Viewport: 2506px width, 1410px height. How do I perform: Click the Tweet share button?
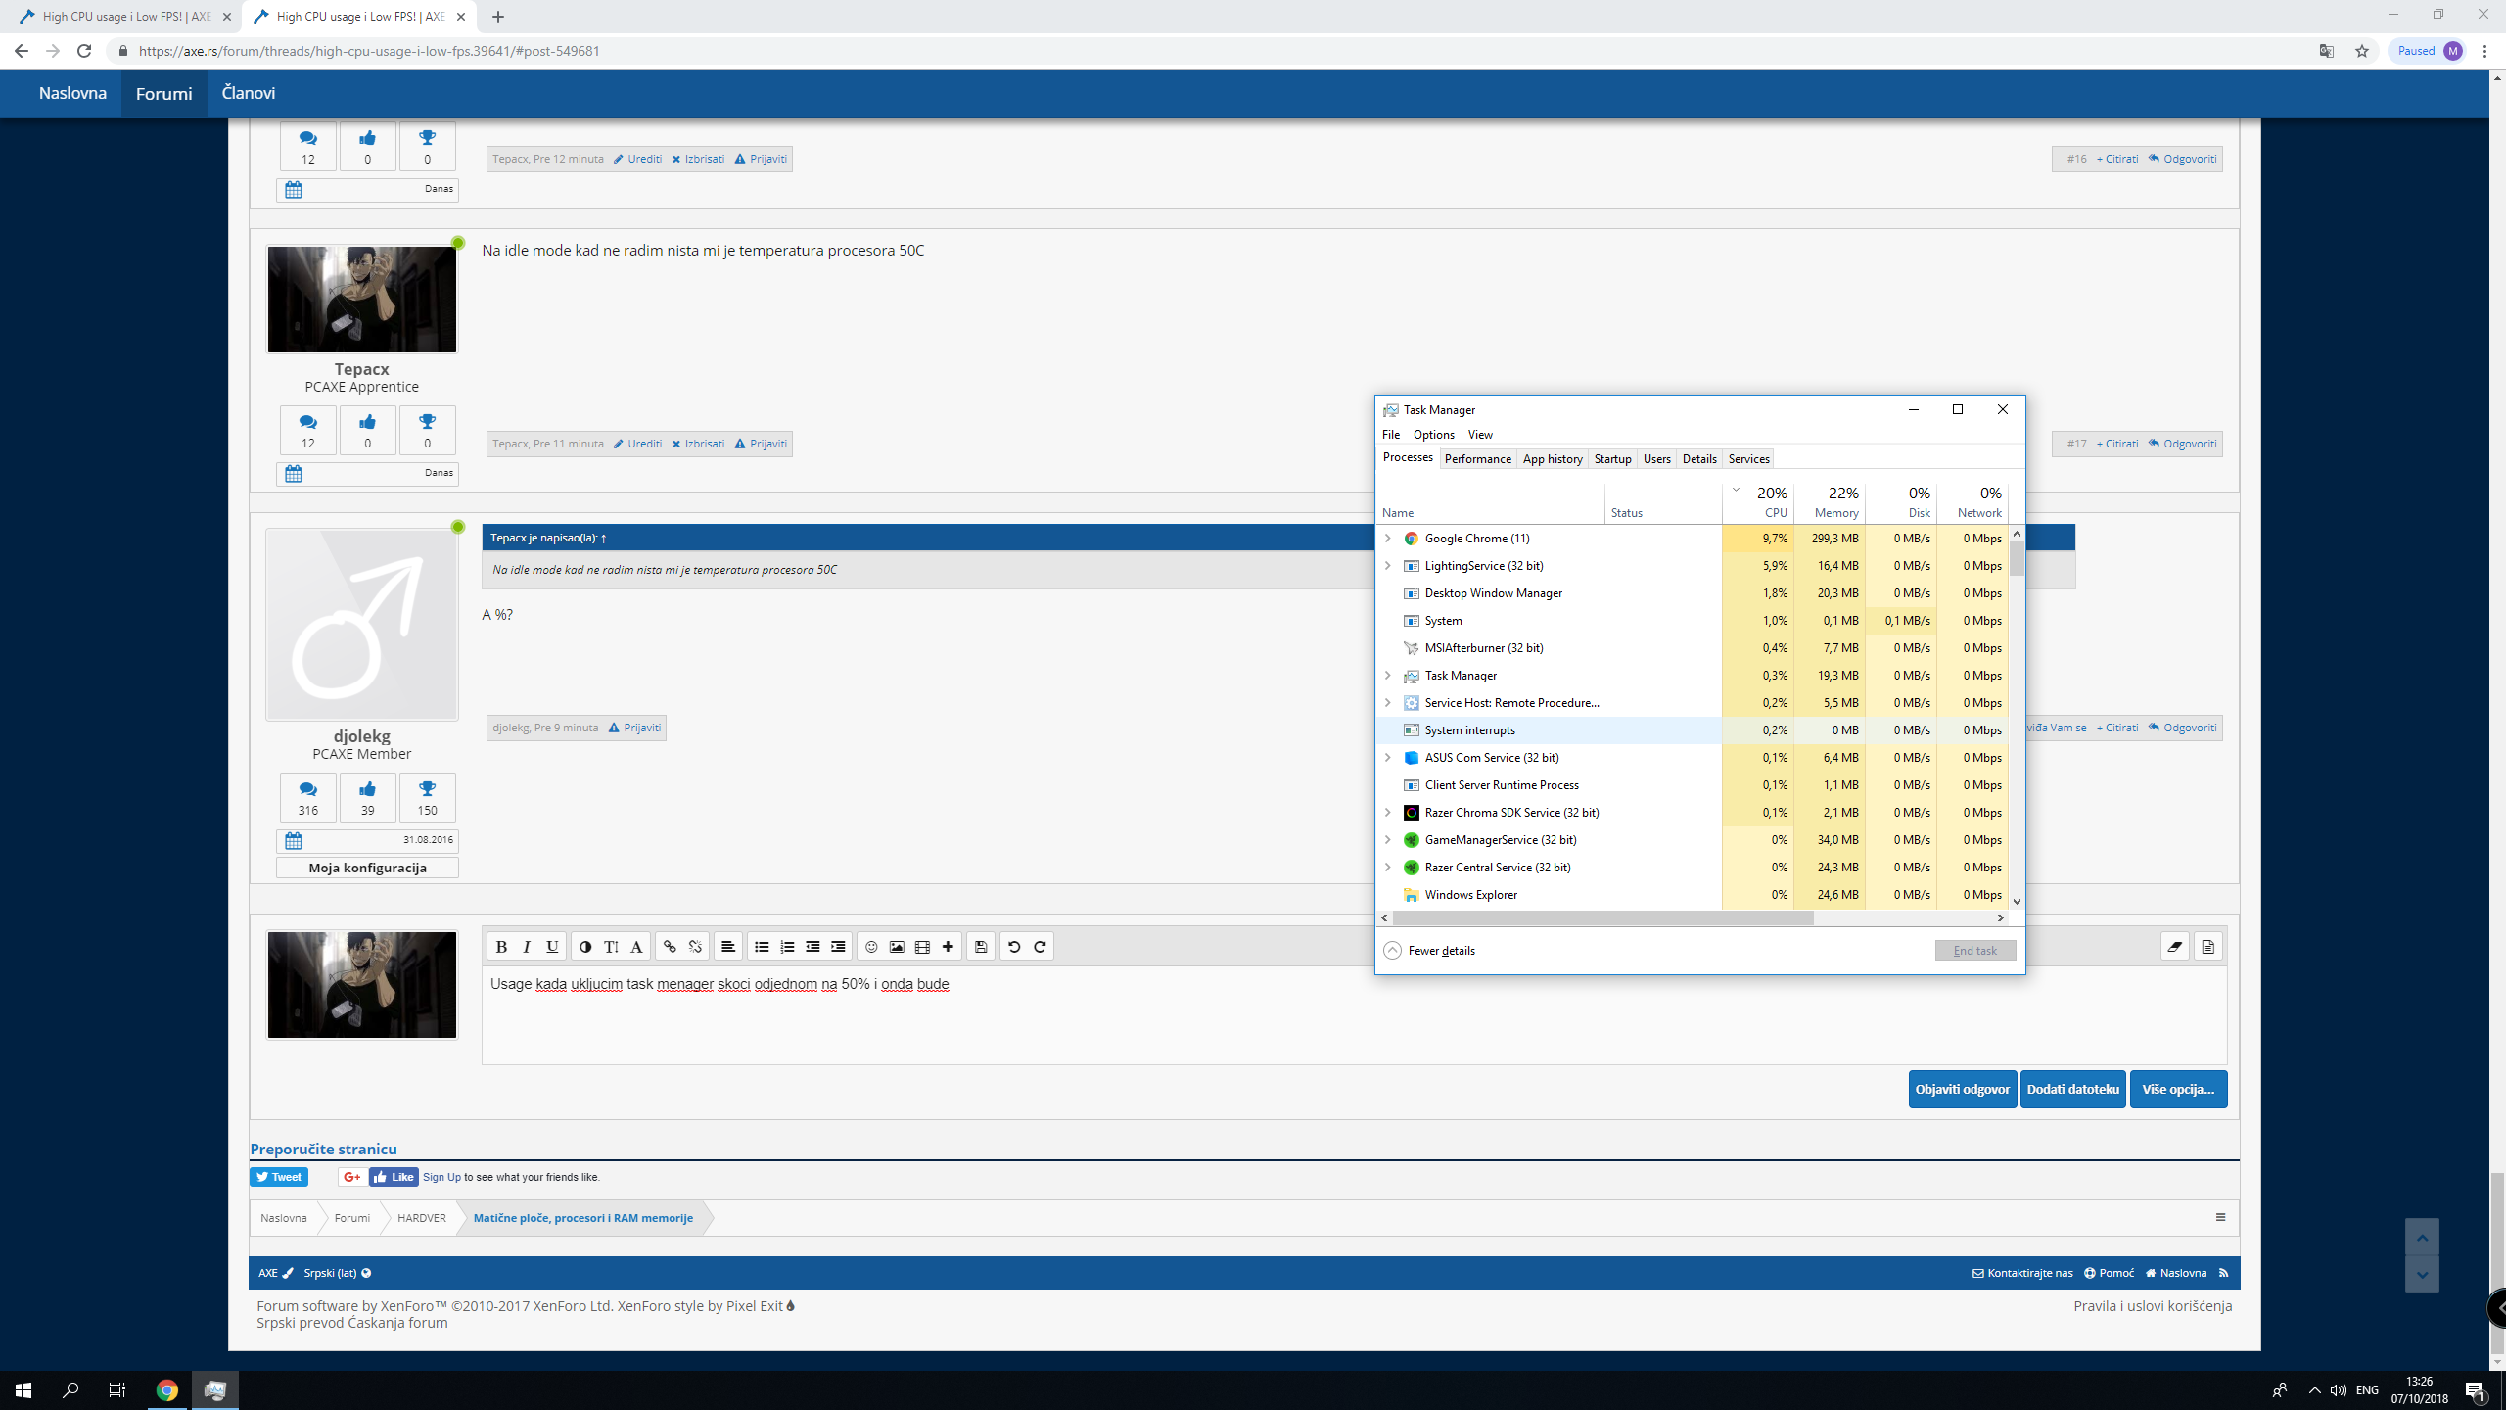(279, 1177)
